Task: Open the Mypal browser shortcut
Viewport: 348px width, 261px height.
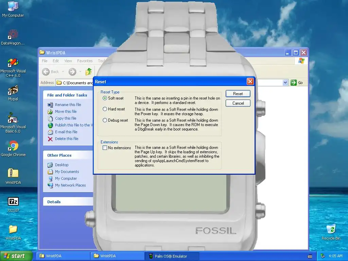Action: tap(13, 93)
